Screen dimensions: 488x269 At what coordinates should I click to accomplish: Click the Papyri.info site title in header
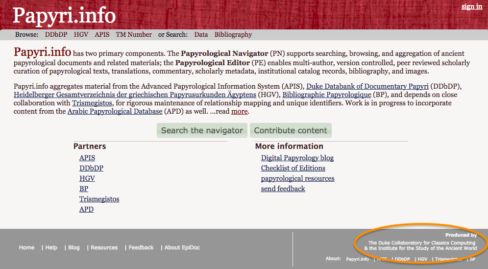pyautogui.click(x=64, y=16)
